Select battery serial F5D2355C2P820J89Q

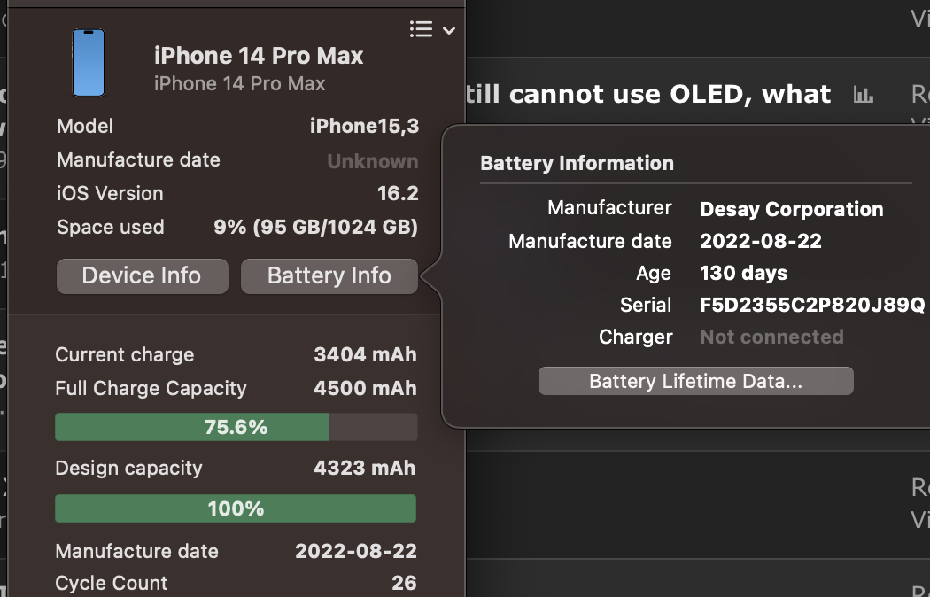coord(812,305)
